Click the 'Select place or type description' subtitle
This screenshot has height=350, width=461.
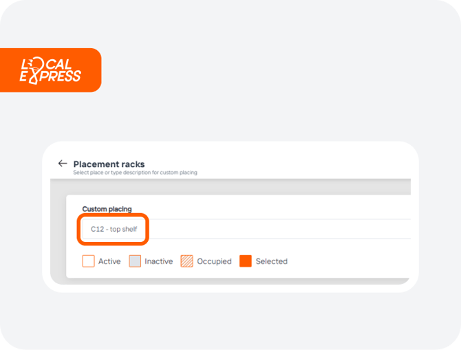tap(135, 173)
